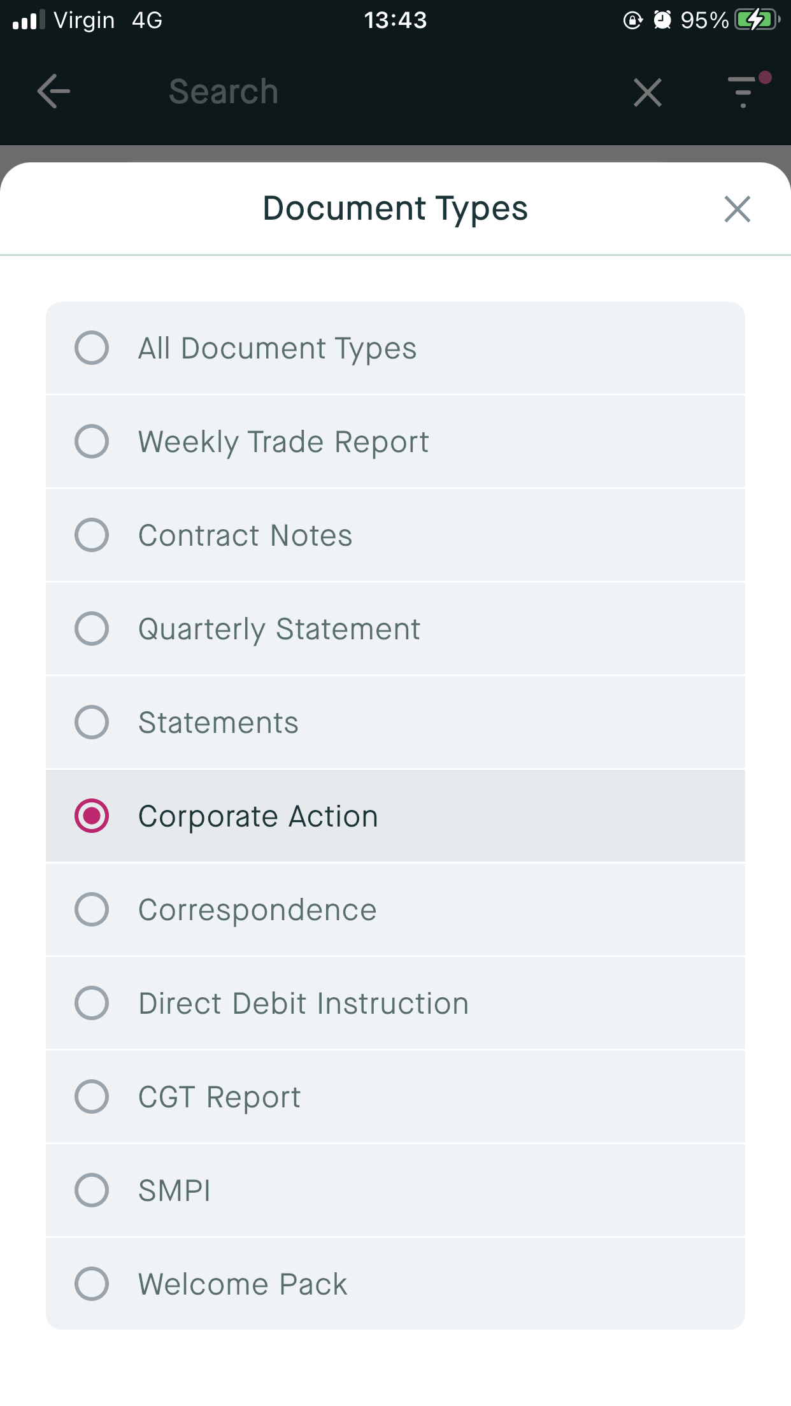
Task: Close the Document Types sheet
Action: 737,209
